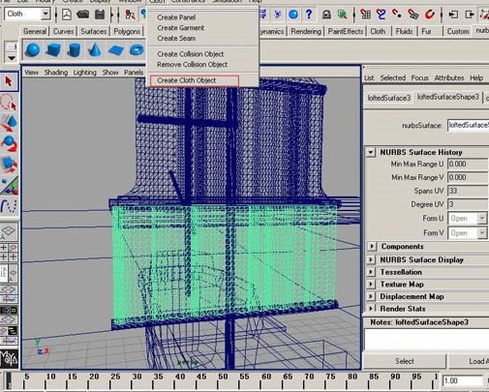Open the viewport Shading menu
Viewport: 489px width, 392px height.
point(56,73)
